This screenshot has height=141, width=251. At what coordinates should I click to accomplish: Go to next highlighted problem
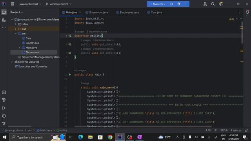[240, 19]
